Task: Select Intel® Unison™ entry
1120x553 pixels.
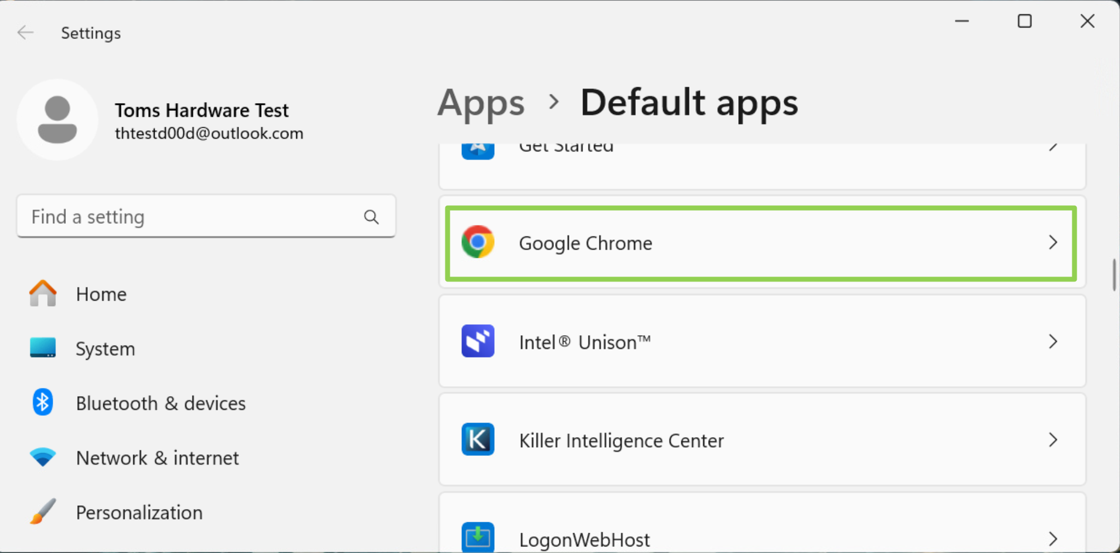Action: (762, 341)
